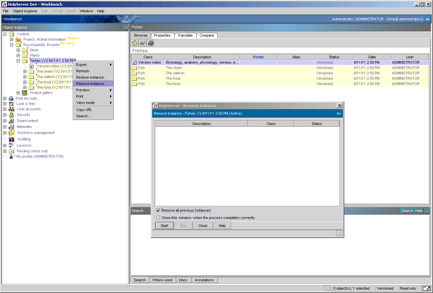Expand the Project gallery node
The width and height of the screenshot is (433, 293).
click(18, 93)
